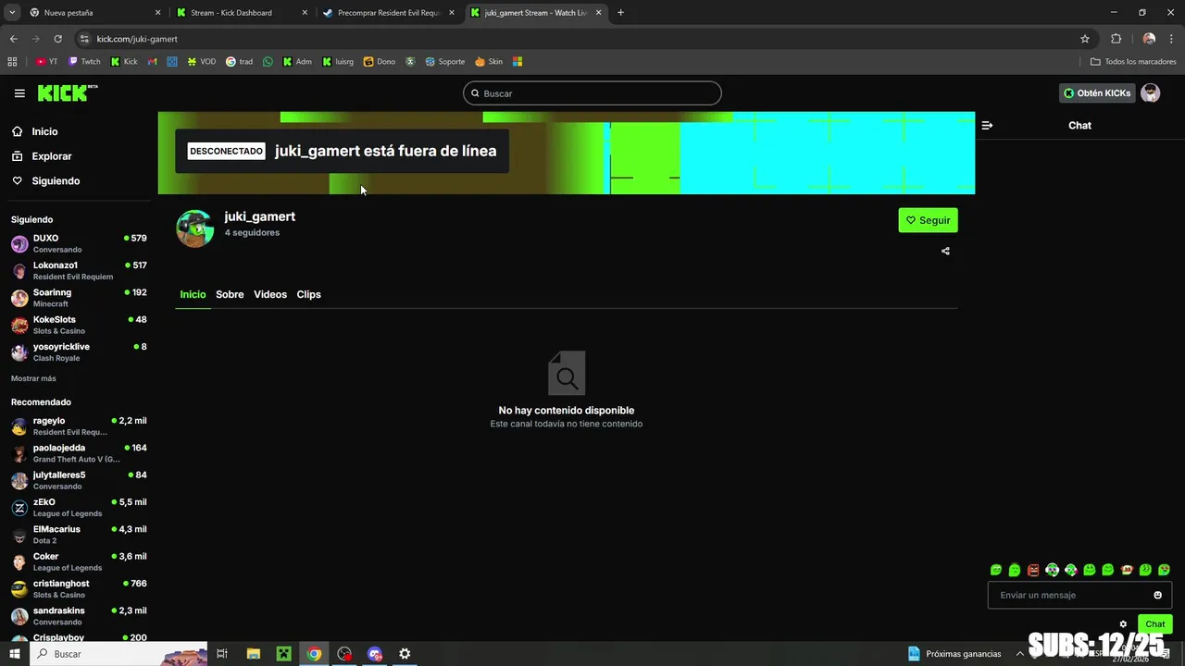Open the yosoyricklive channel
Screen dimensions: 1185x666
pyautogui.click(x=79, y=351)
